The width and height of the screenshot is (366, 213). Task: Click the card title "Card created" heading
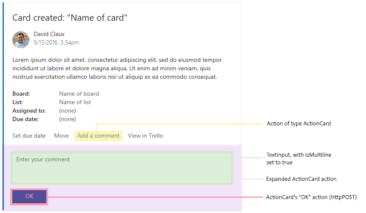(x=70, y=18)
